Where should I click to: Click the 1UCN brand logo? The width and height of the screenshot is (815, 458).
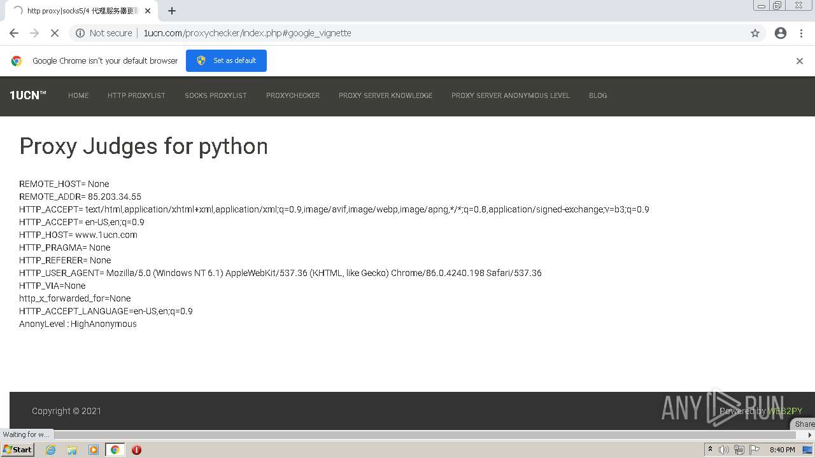pos(28,95)
